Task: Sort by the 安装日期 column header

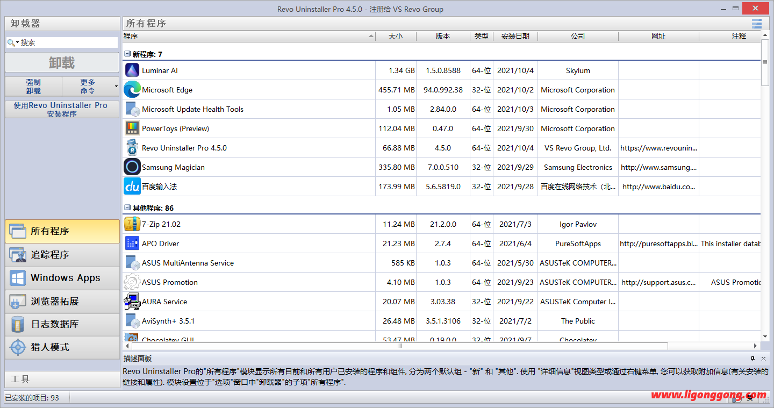Action: pos(515,36)
